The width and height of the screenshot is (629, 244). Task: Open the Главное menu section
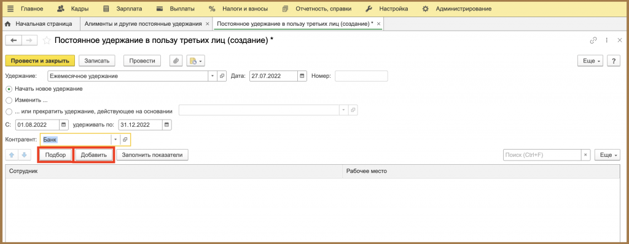(31, 9)
